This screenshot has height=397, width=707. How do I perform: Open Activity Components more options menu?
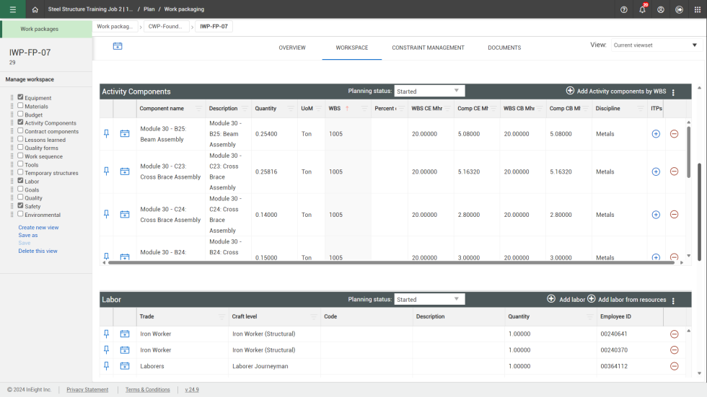673,92
